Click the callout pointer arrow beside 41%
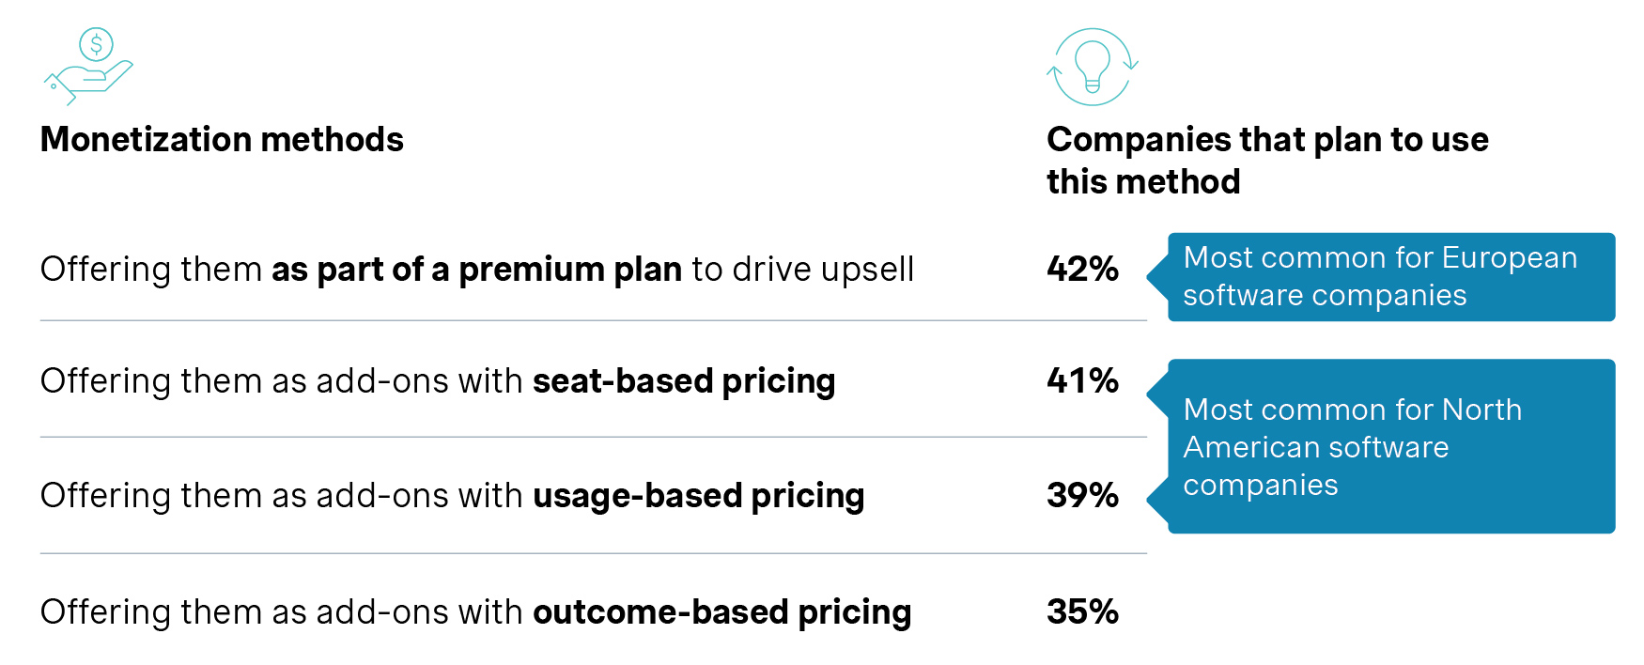Screen dimensions: 1644x665 click(x=1157, y=394)
